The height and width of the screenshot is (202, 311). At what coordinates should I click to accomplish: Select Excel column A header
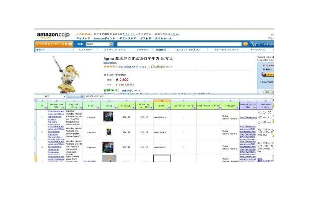coord(42,101)
